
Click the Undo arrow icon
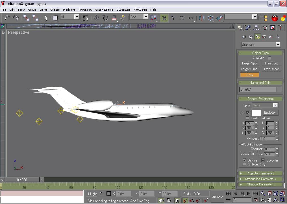click(7, 18)
